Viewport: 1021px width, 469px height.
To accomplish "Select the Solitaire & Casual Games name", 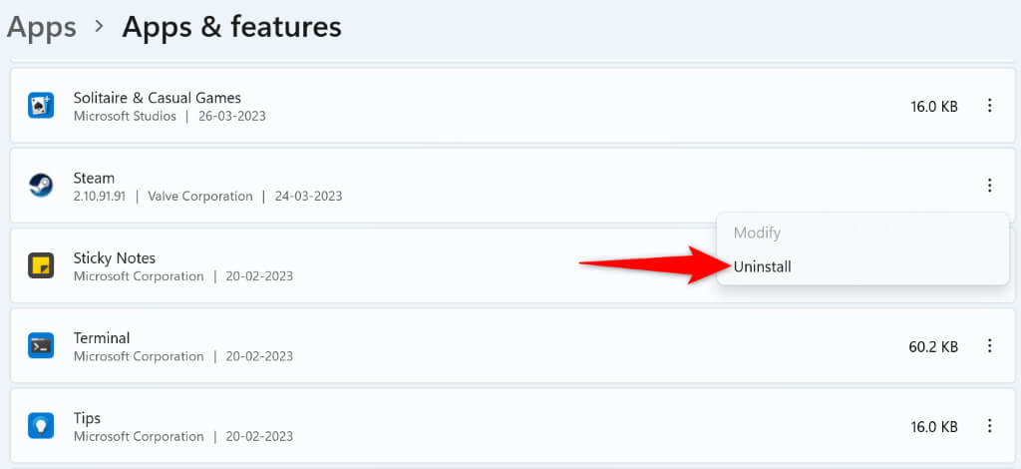I will click(x=158, y=98).
